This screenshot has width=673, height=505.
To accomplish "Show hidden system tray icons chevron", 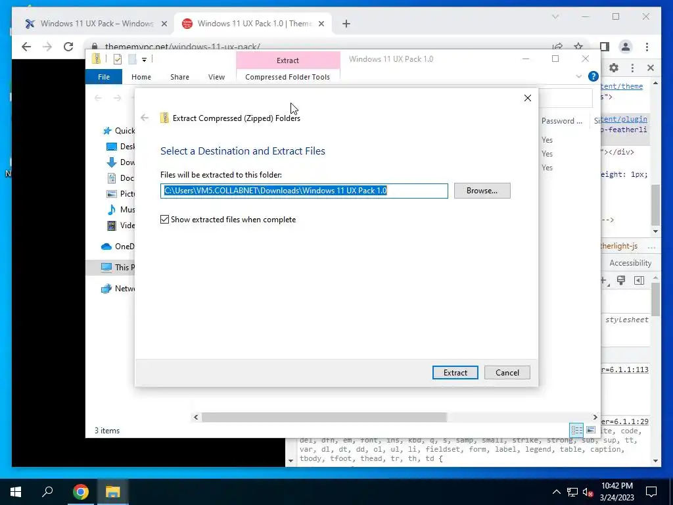I will pos(556,492).
